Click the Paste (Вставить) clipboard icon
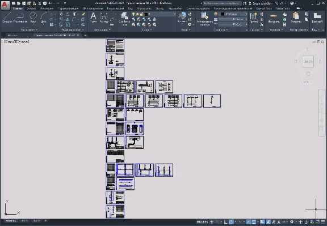This screenshot has height=226, width=327. coord(296,18)
